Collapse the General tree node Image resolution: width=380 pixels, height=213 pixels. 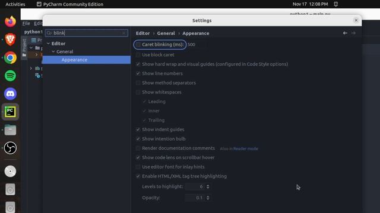(x=53, y=51)
